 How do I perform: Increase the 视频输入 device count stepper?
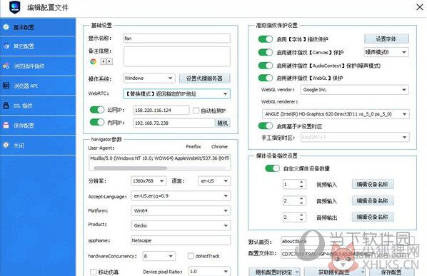(301, 182)
